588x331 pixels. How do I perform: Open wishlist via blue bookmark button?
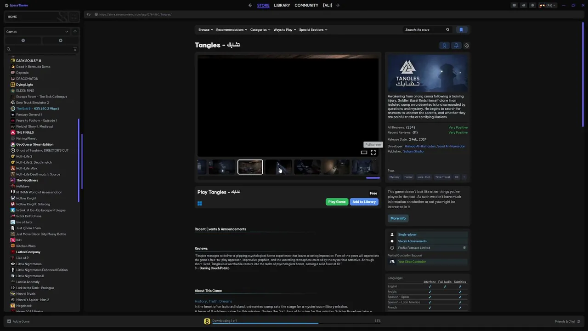[461, 30]
